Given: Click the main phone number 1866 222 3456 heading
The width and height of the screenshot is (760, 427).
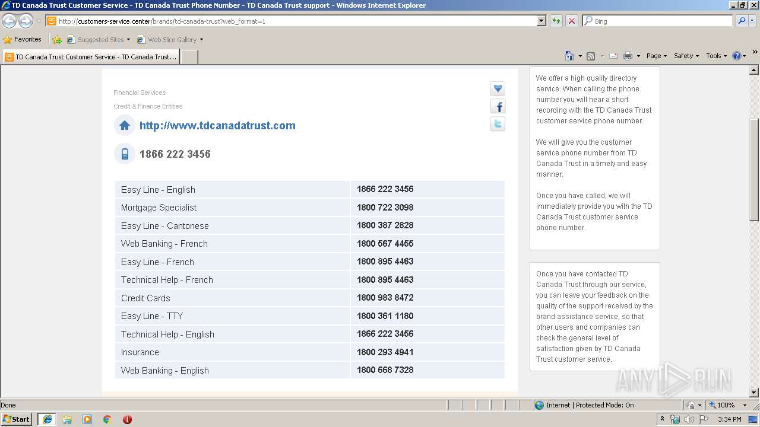Looking at the screenshot, I should (x=175, y=154).
